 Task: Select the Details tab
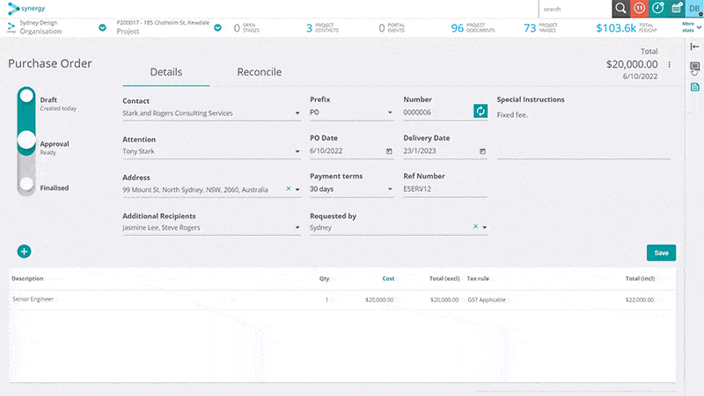(x=166, y=72)
